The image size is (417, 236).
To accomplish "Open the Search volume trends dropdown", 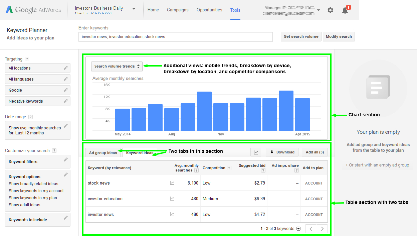I will click(x=117, y=66).
